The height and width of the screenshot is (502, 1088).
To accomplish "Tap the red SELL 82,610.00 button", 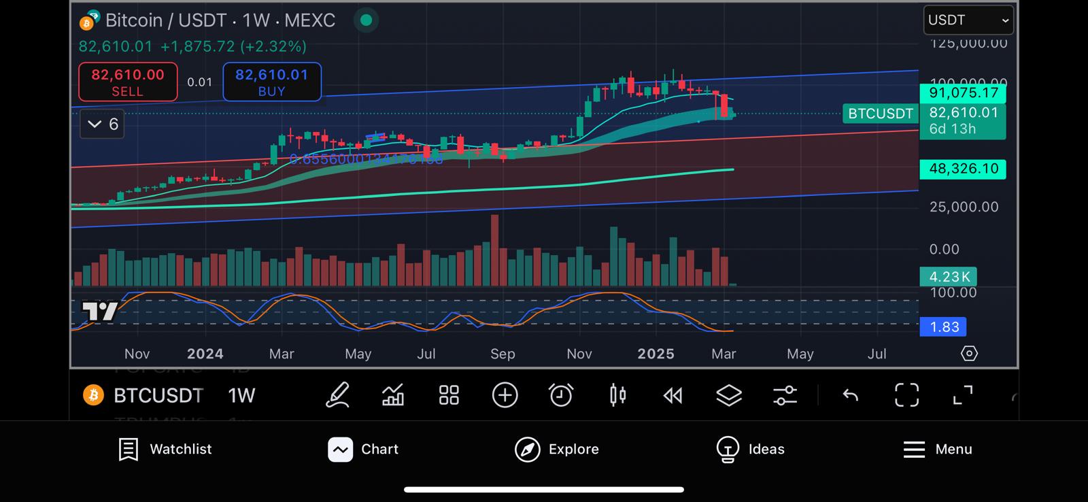I will pyautogui.click(x=128, y=82).
